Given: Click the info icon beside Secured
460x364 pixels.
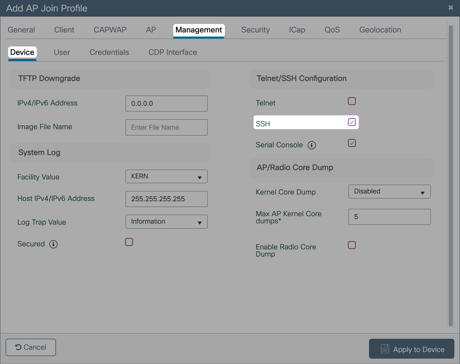Looking at the screenshot, I should click(53, 244).
